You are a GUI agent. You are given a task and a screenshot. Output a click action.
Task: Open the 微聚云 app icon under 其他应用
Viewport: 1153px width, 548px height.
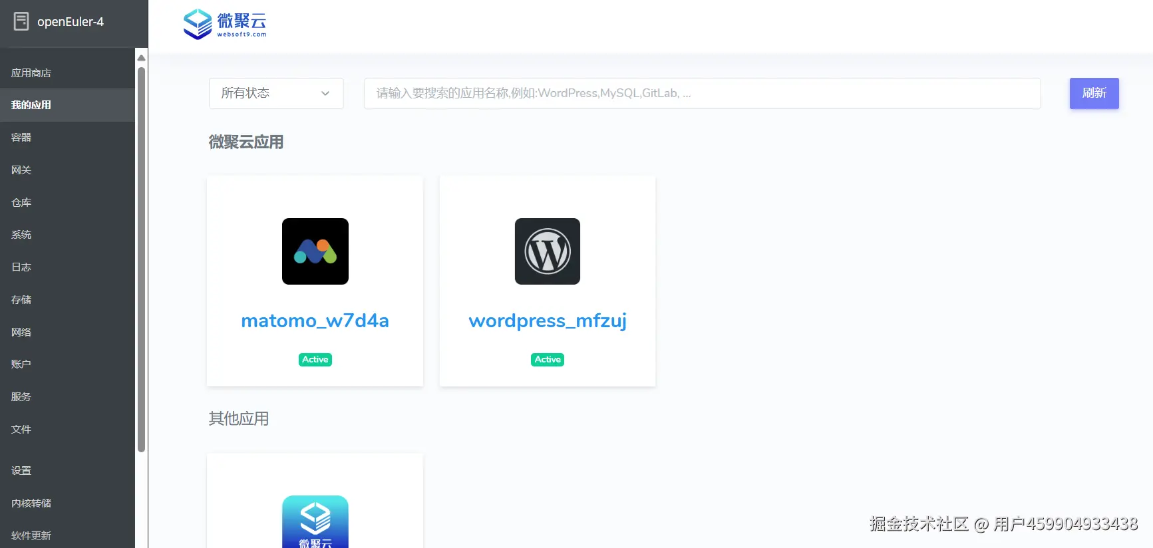(315, 521)
